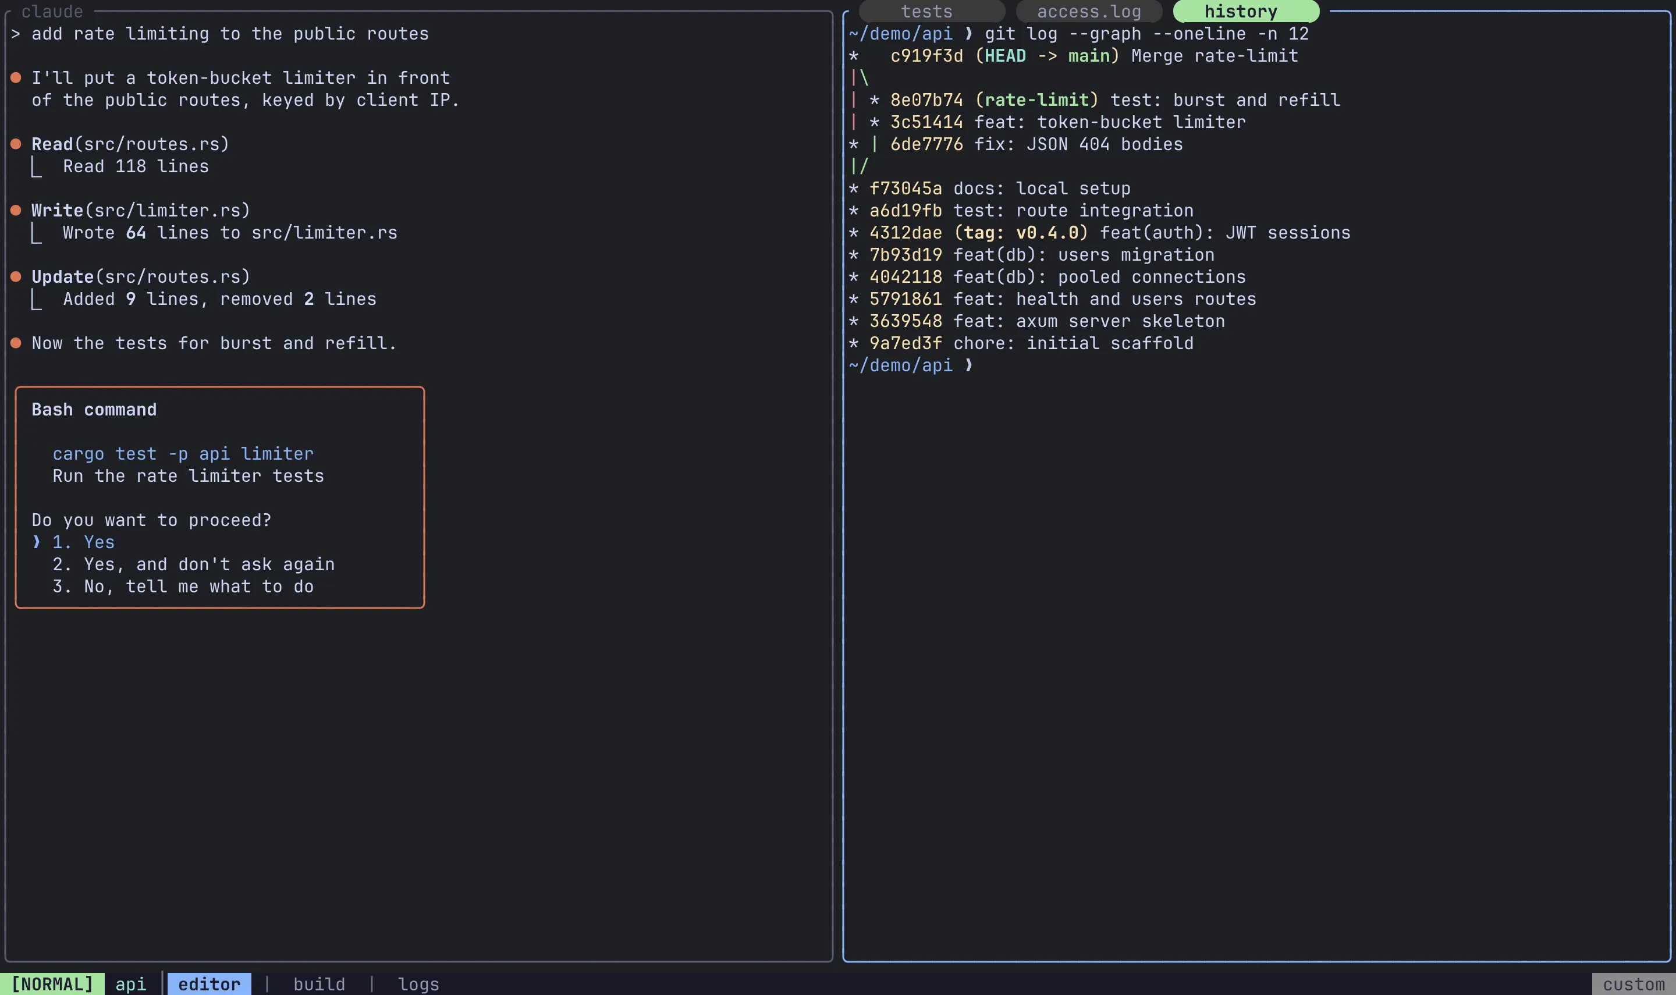1676x995 pixels.
Task: Click 'Added 9 lines, removed 2 lines' result
Action: point(220,298)
